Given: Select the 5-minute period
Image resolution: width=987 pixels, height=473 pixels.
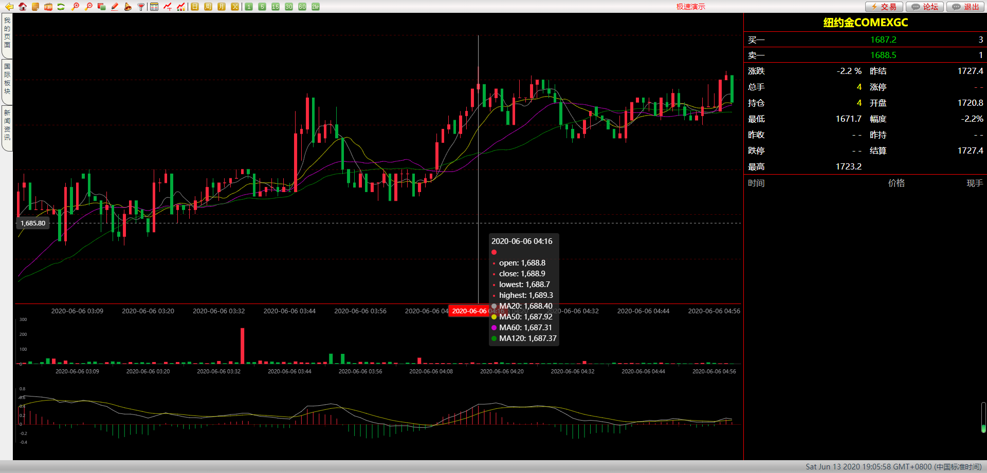Looking at the screenshot, I should pos(262,7).
